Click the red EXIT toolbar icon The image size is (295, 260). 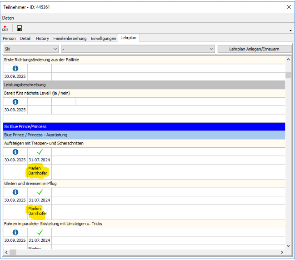click(5, 28)
